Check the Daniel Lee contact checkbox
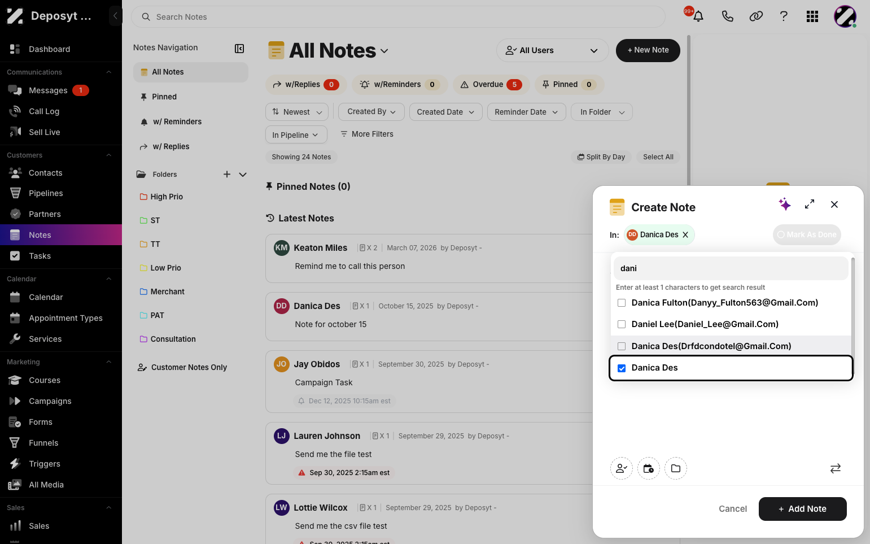The width and height of the screenshot is (870, 544). click(x=622, y=324)
